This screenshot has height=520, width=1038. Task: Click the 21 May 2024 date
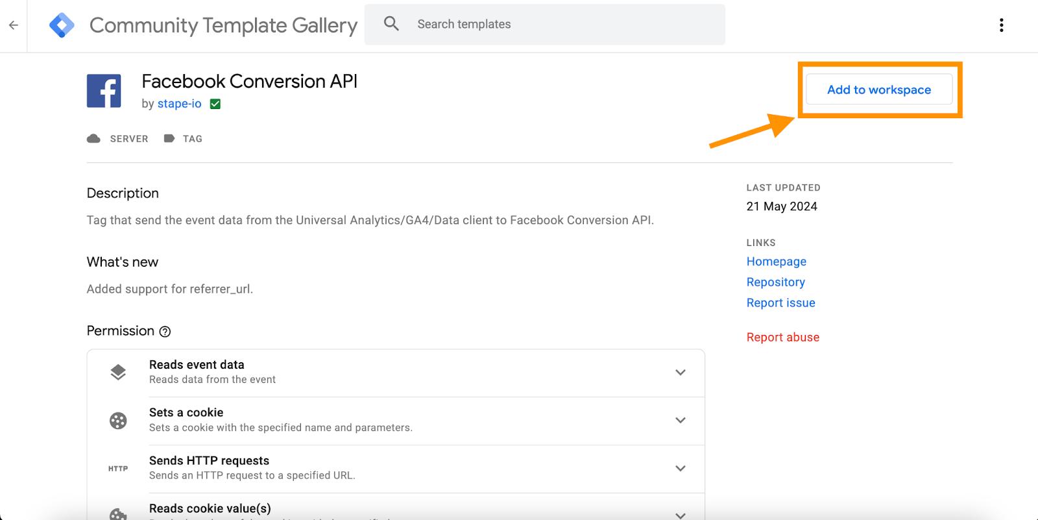(782, 206)
